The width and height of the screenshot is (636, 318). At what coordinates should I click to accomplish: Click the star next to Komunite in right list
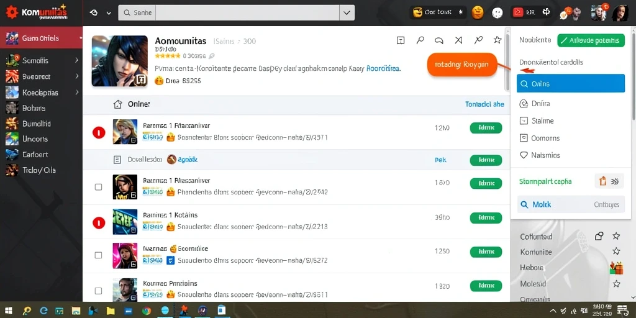616,252
